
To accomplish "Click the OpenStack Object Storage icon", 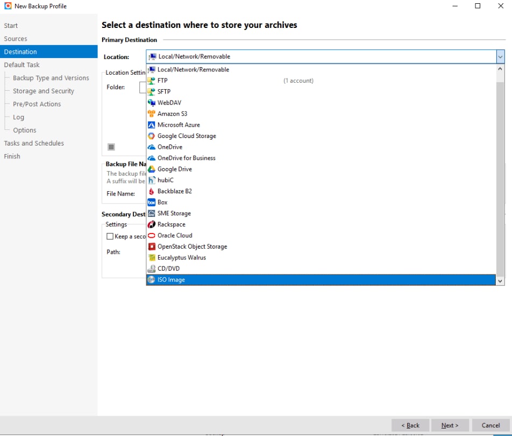I will point(152,246).
